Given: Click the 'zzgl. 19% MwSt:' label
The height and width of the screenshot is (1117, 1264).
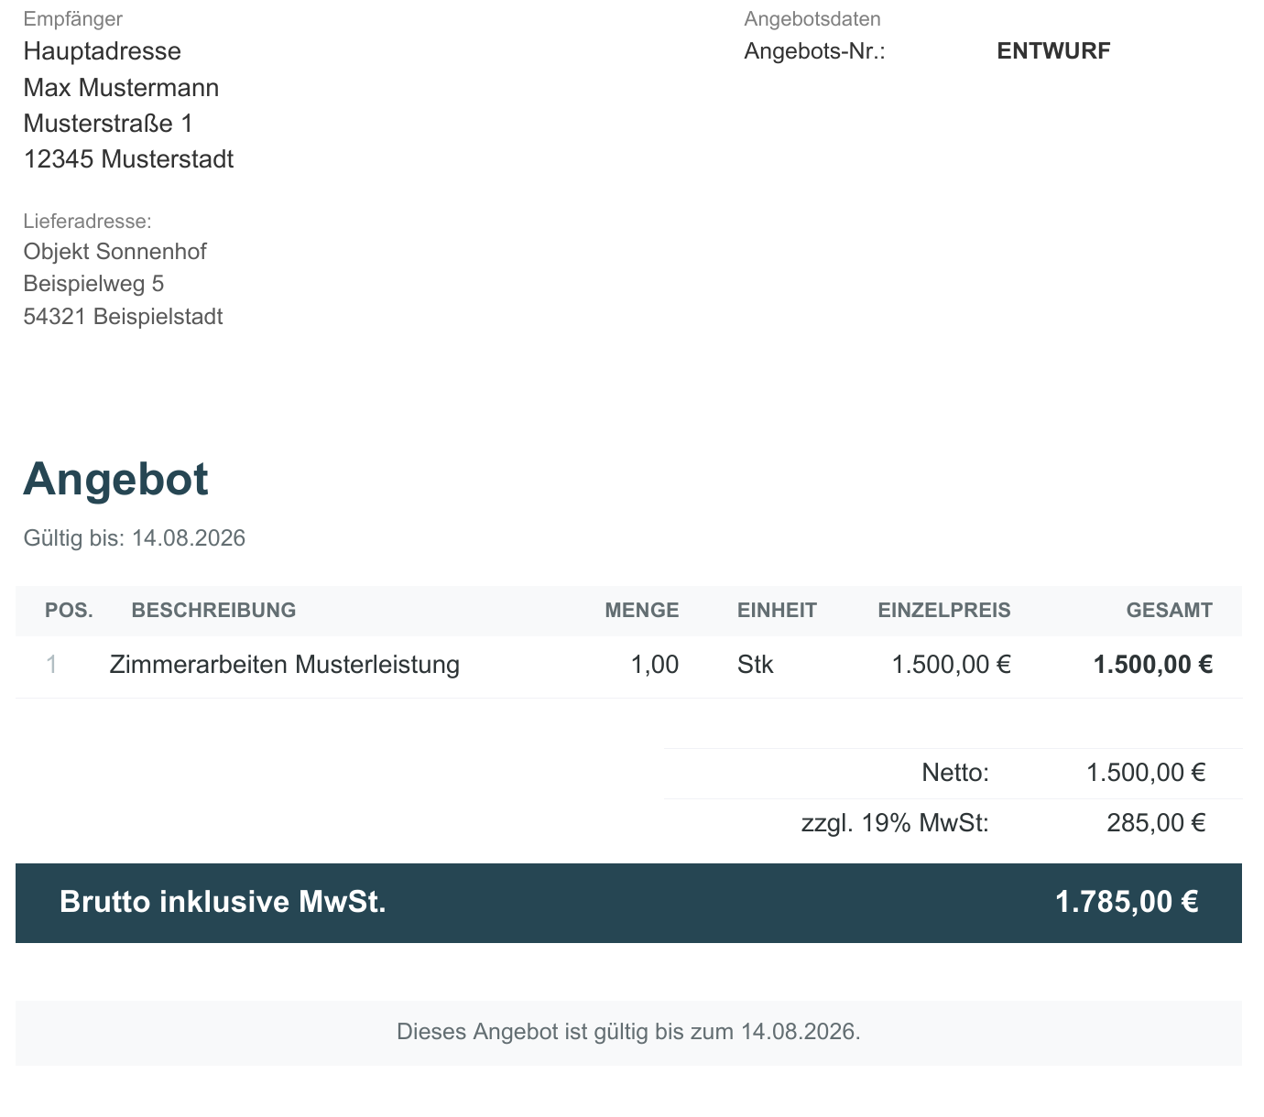Looking at the screenshot, I should (895, 823).
